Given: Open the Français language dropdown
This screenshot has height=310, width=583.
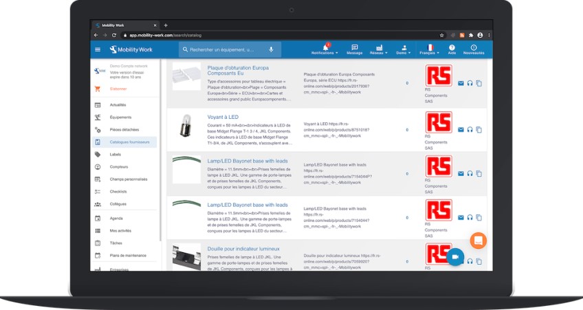Looking at the screenshot, I should pyautogui.click(x=430, y=49).
